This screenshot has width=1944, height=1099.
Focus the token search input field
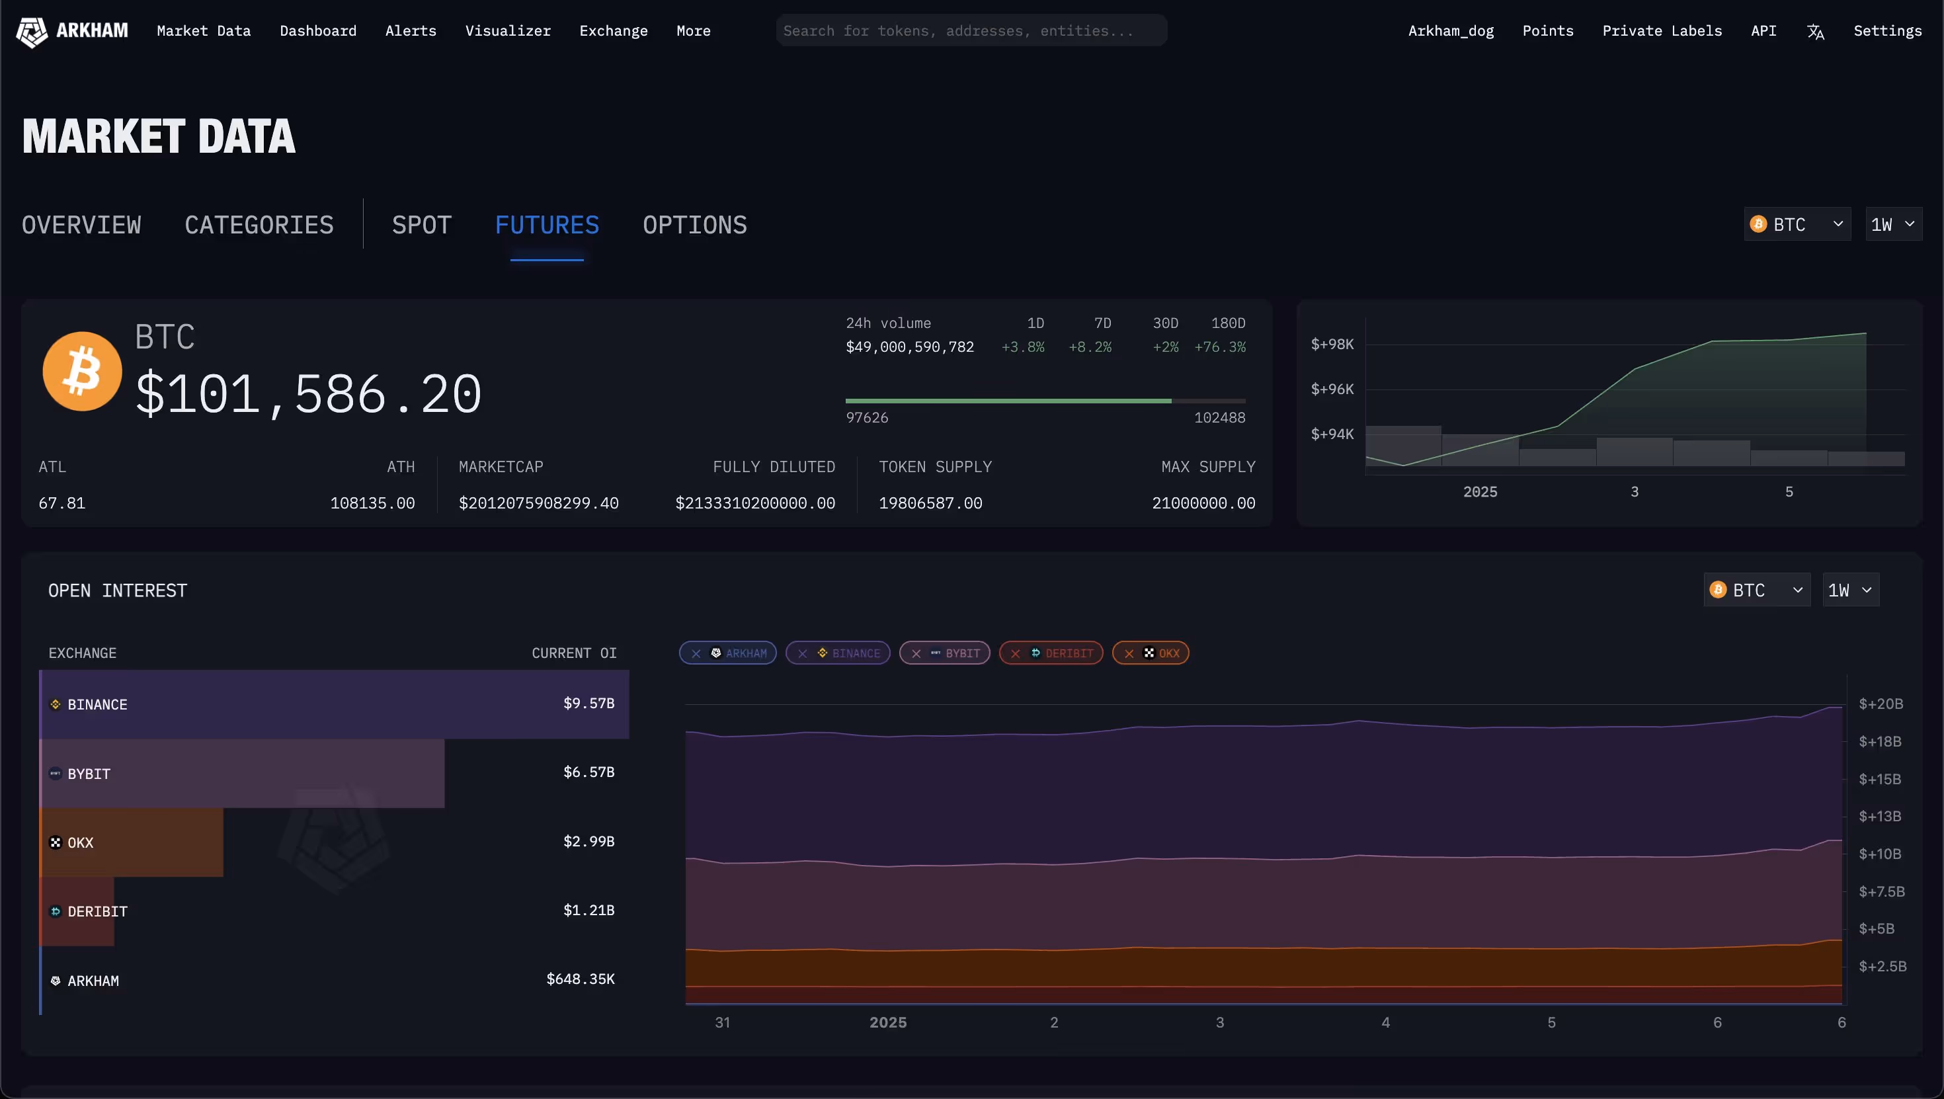(x=971, y=31)
